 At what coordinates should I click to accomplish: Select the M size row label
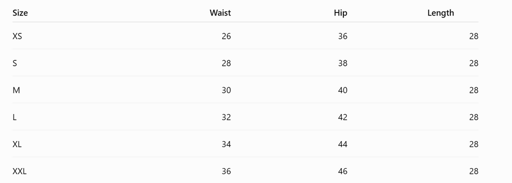[x=16, y=90]
